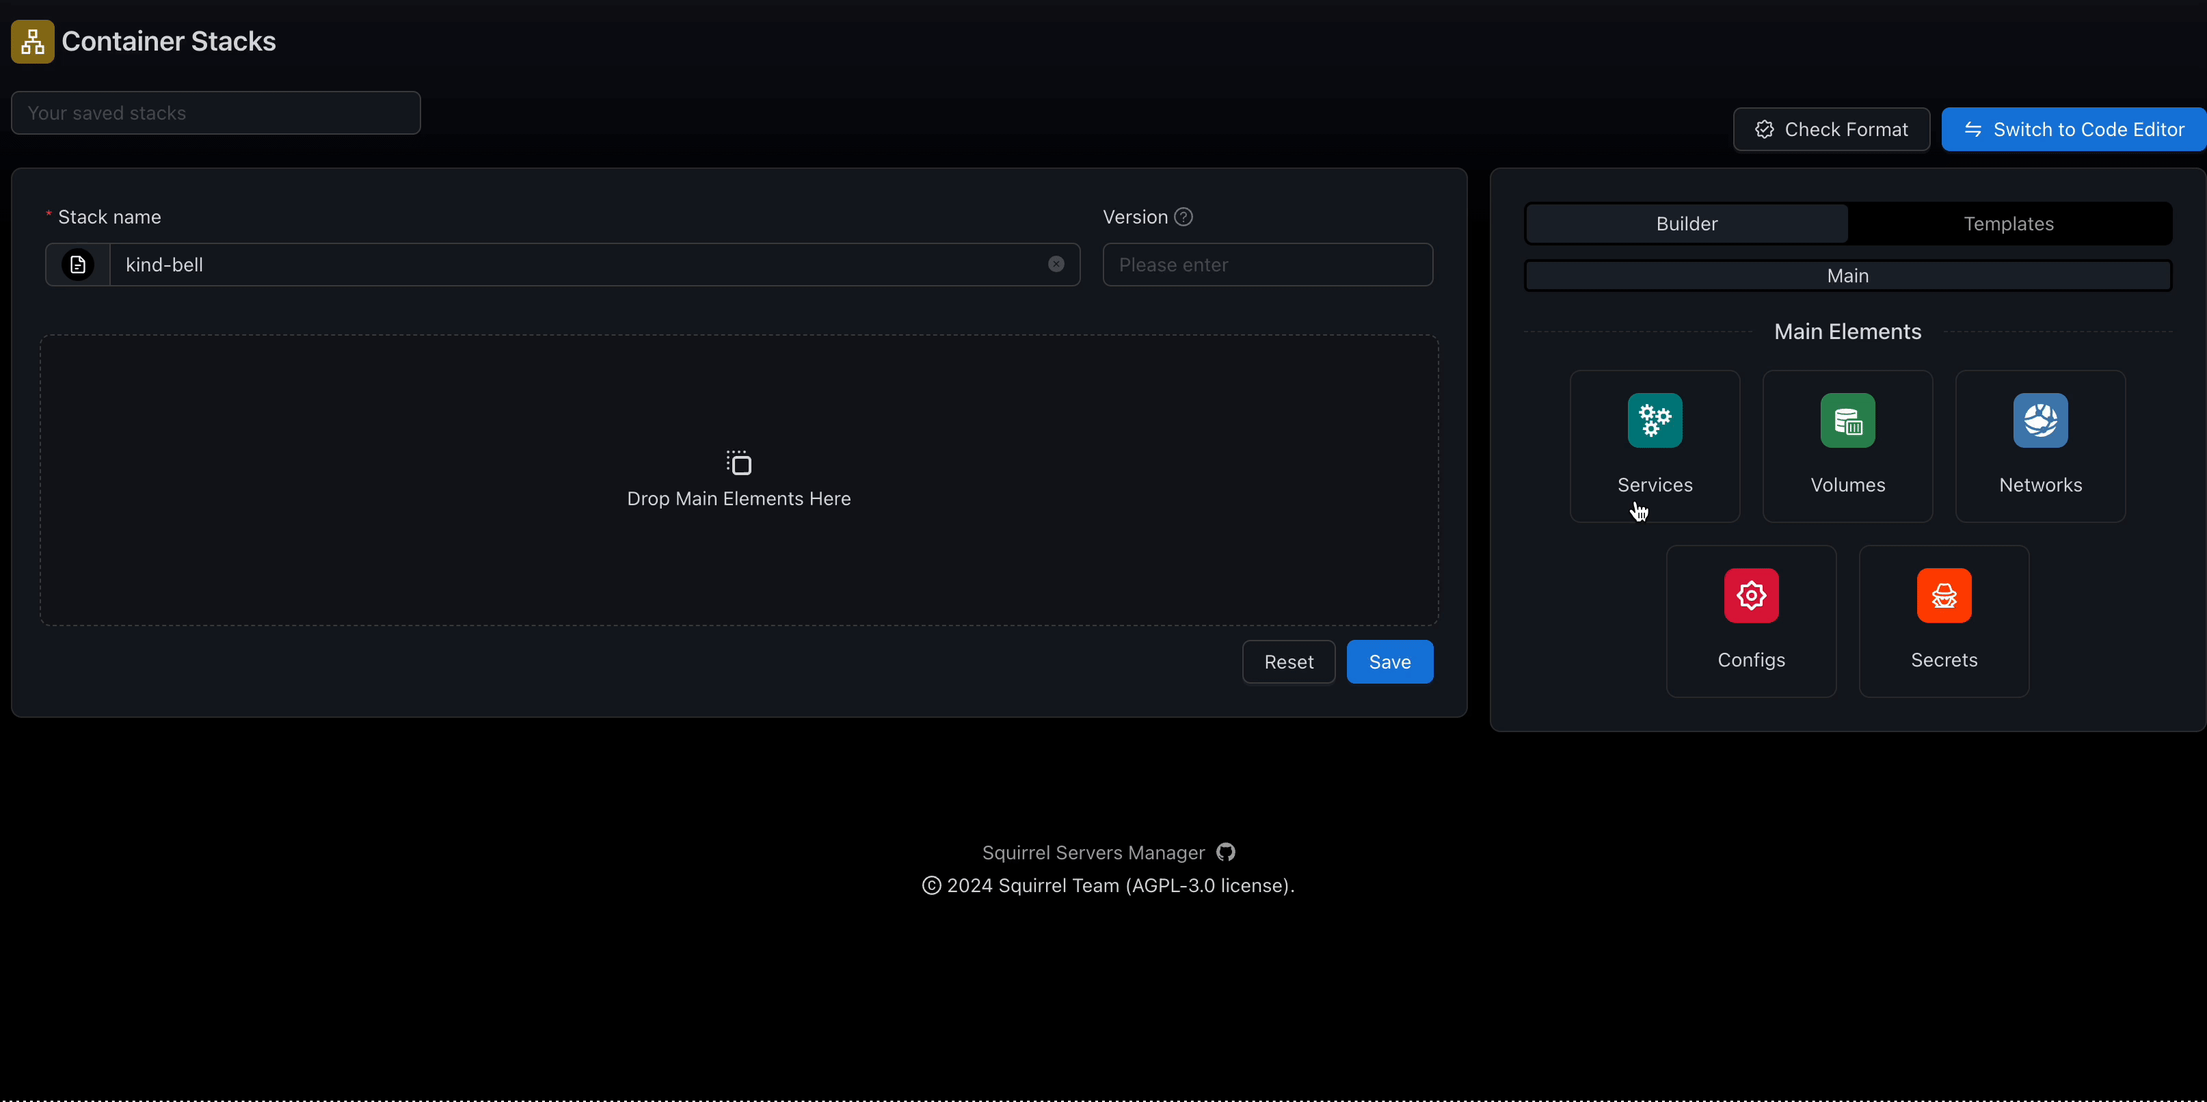Pick the Secrets spy icon
The image size is (2207, 1102).
(1944, 595)
